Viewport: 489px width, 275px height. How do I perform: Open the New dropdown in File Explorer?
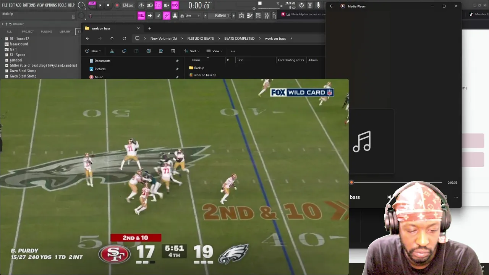(x=93, y=51)
